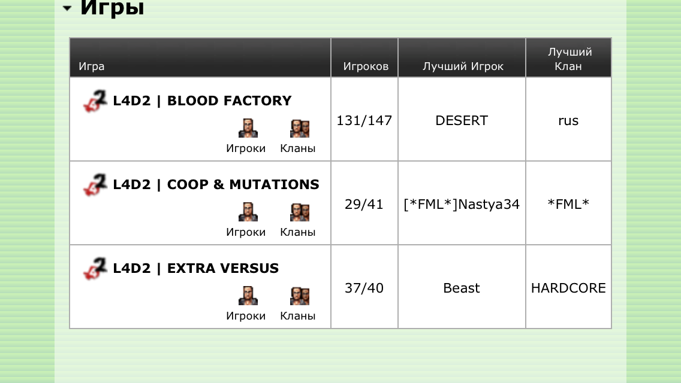Open L4D2 | COOP & MUTATIONS link
681x383 pixels.
click(x=216, y=184)
